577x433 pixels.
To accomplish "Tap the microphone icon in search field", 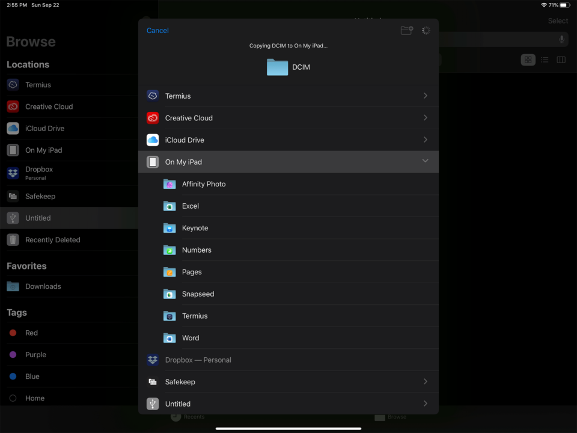I will coord(562,40).
